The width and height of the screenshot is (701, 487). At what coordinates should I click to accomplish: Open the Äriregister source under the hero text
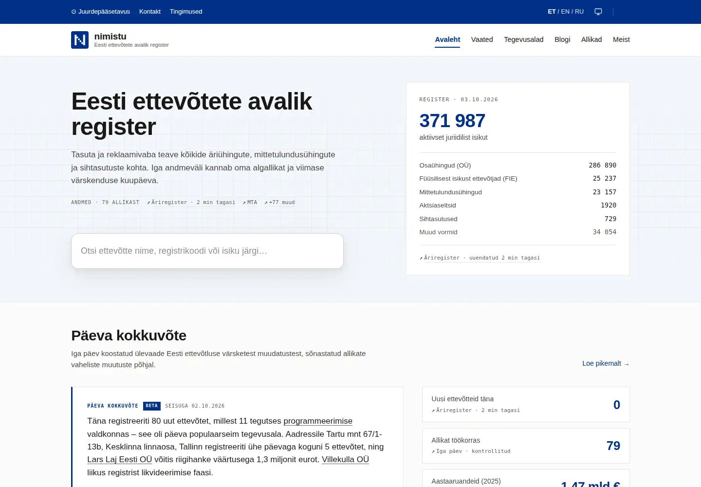coord(191,203)
